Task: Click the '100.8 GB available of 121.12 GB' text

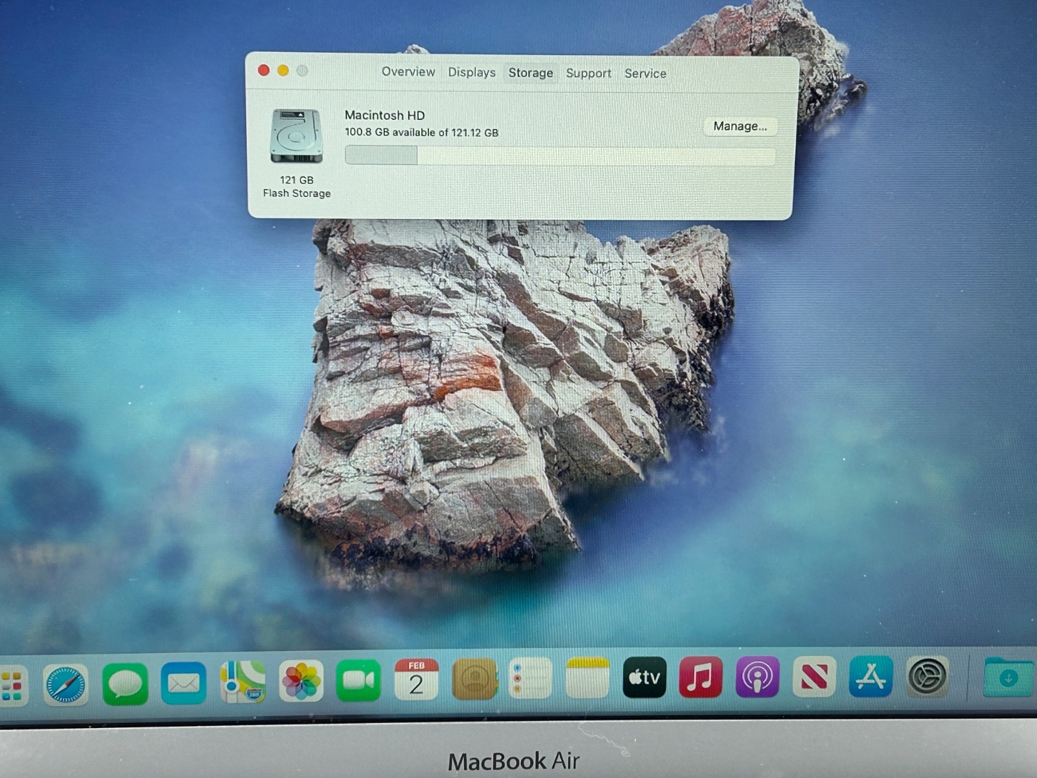Action: (x=421, y=132)
